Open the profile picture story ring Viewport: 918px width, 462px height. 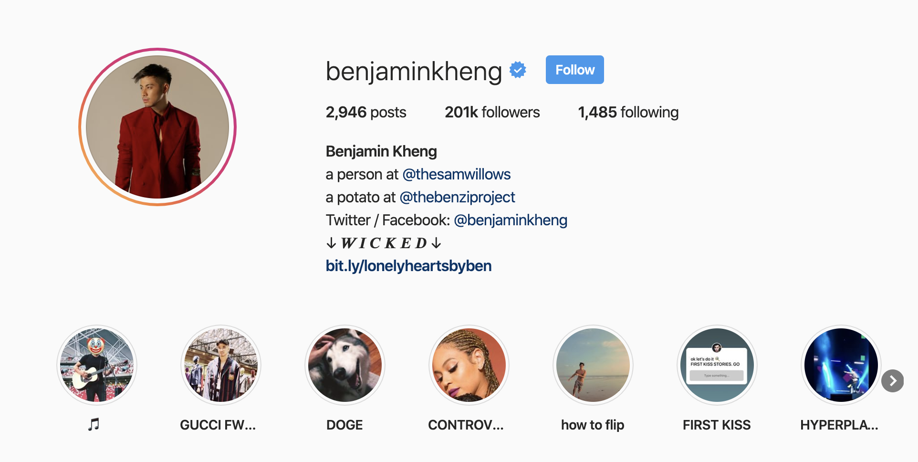tap(157, 127)
